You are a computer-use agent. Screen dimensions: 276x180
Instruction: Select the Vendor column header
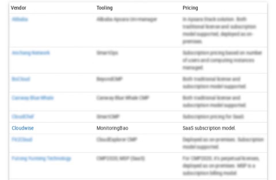tap(18, 8)
